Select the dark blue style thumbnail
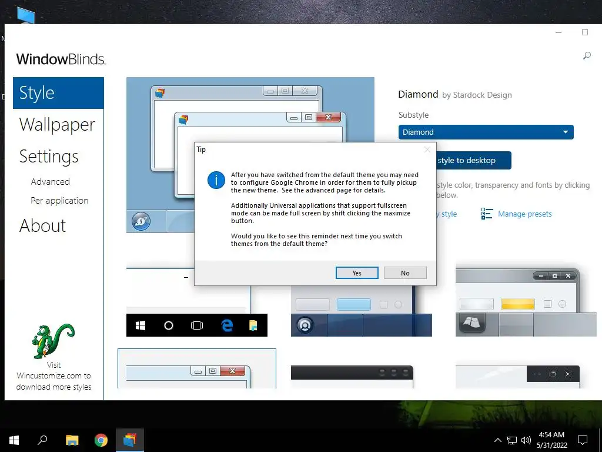Viewport: 602px width, 452px height. 362,311
